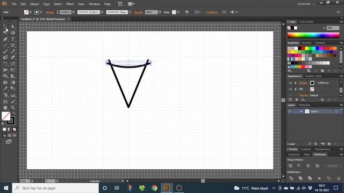
Task: Open the File menu
Action: click(14, 4)
